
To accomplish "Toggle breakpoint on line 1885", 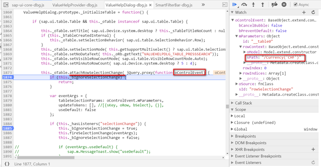I will coord(8,128).
